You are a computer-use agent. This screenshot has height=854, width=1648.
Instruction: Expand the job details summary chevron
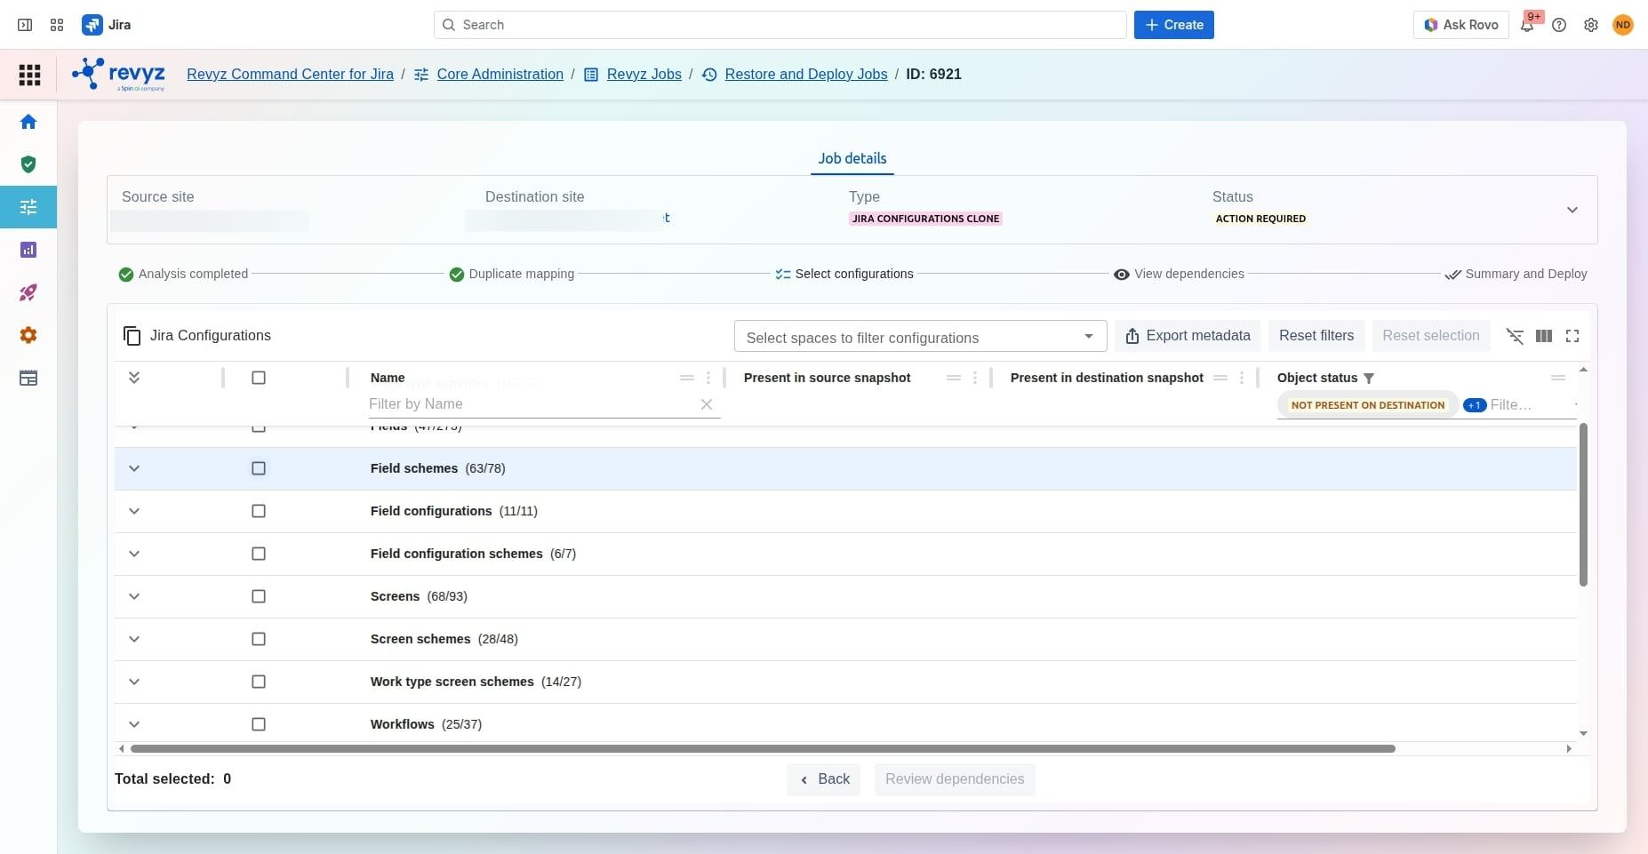pos(1572,210)
